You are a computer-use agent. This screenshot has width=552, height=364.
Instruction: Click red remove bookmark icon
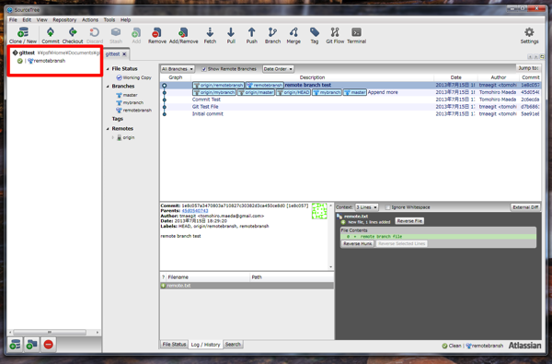point(49,345)
